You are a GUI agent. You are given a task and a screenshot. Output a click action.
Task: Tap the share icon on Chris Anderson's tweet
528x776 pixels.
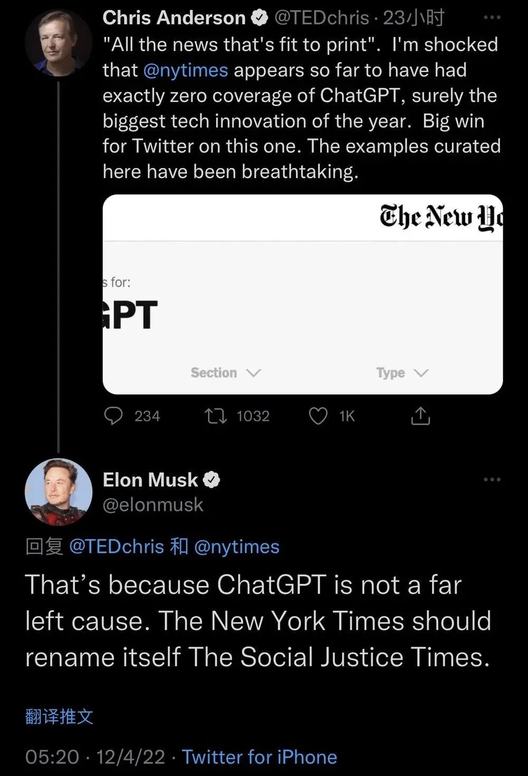click(420, 416)
